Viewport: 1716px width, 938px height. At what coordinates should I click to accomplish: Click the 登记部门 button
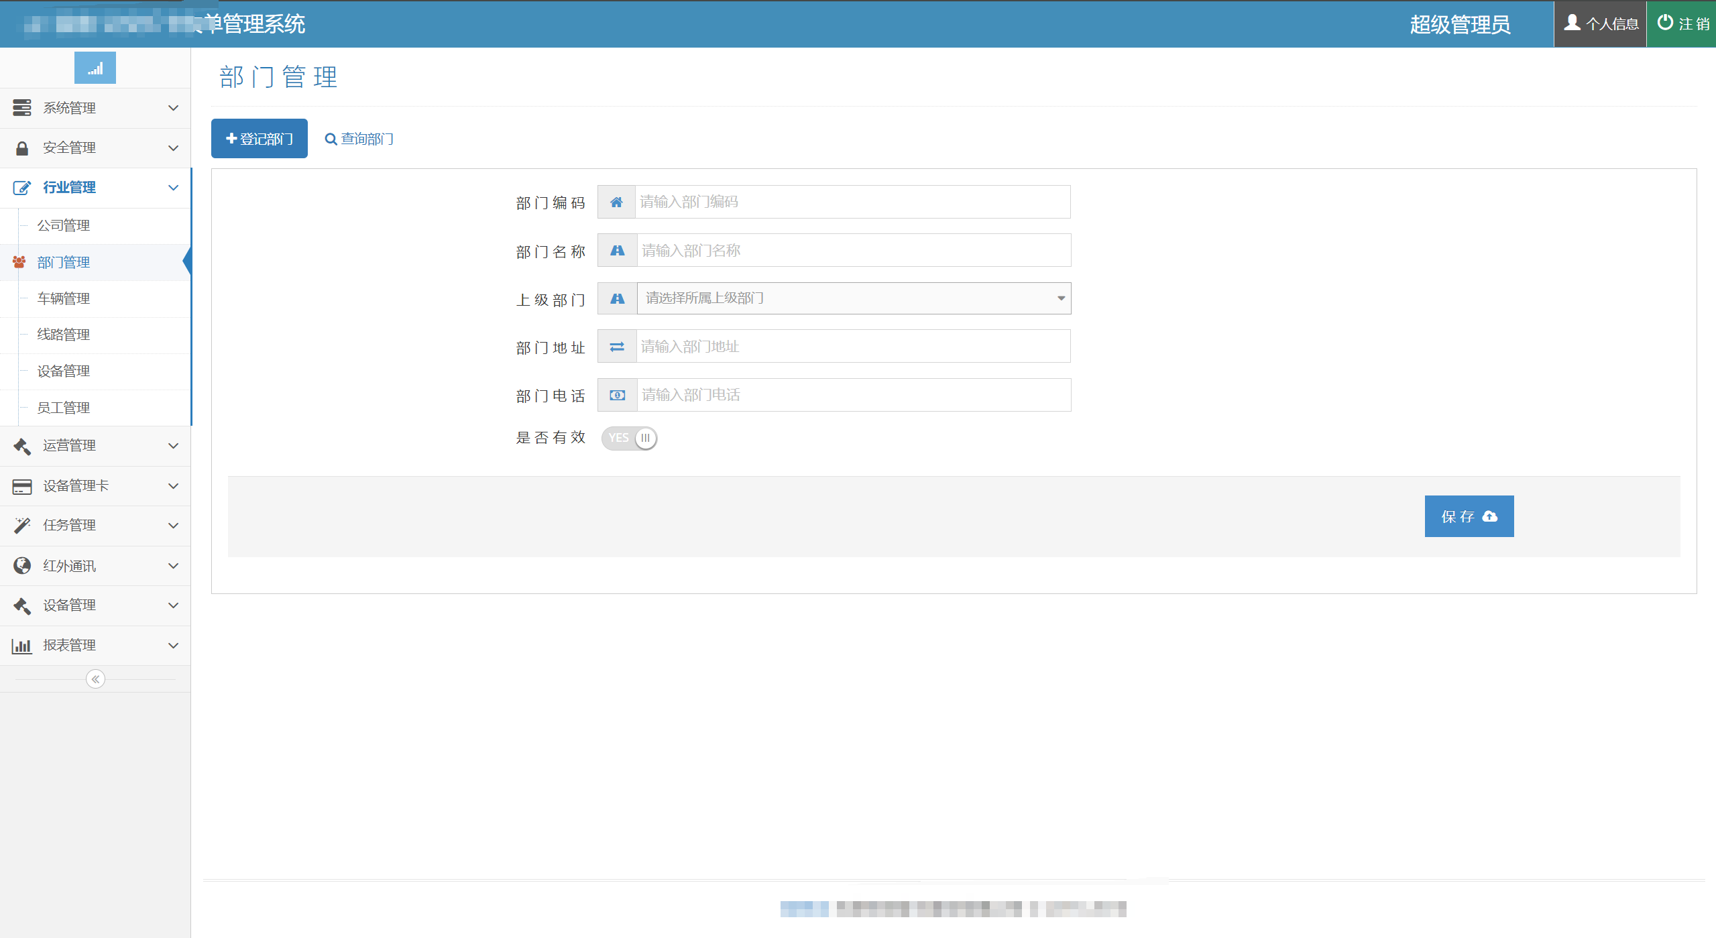(x=260, y=139)
